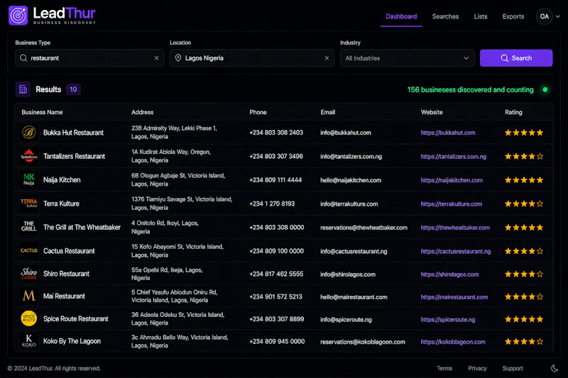Click the Tantalizers Restaurant logo
Viewport: 568px width, 378px height.
[29, 156]
